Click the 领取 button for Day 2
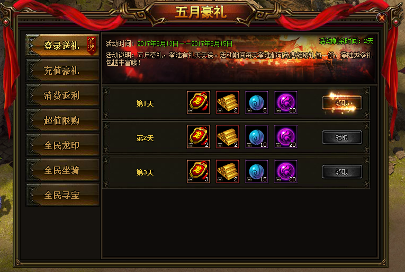405x272 pixels. point(342,137)
